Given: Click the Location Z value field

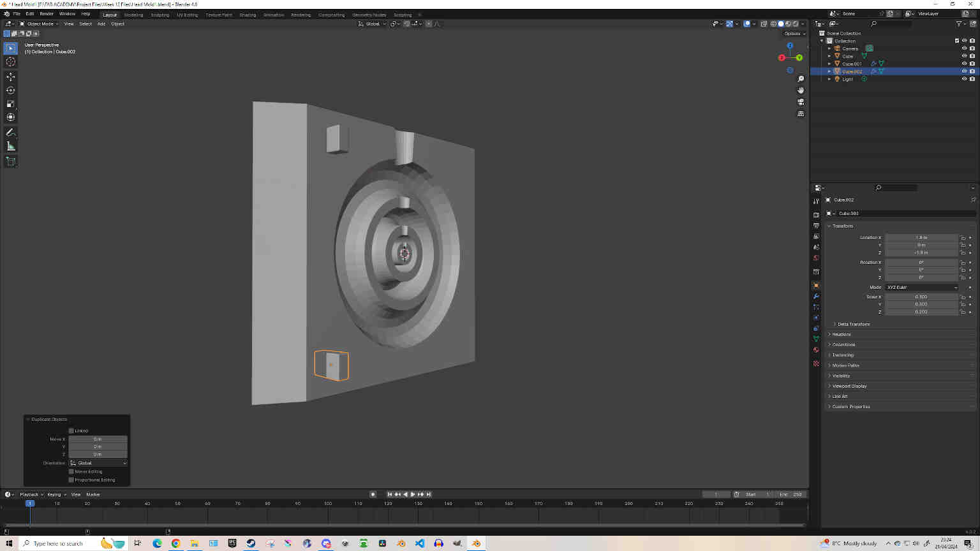Looking at the screenshot, I should tap(921, 253).
